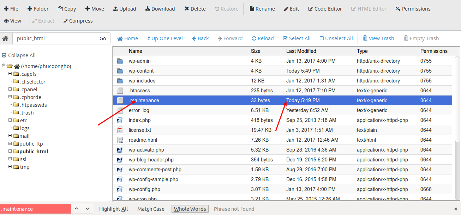
Task: Go to previous find match arrow
Action: click(77, 209)
